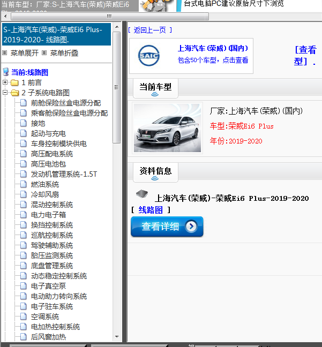Open 乘客舱保险丝盒电源分配 in the tree
The height and width of the screenshot is (347, 322).
69,113
